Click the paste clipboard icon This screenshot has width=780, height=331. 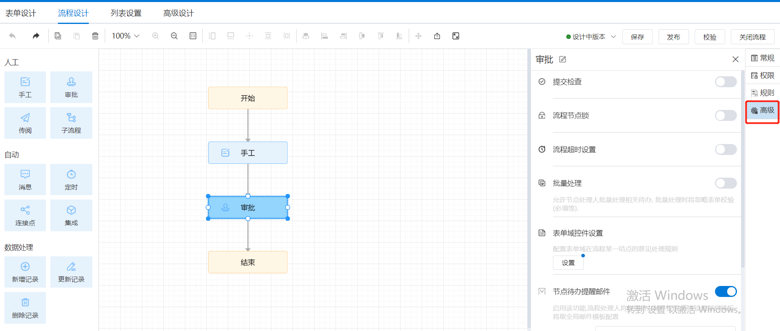(76, 36)
